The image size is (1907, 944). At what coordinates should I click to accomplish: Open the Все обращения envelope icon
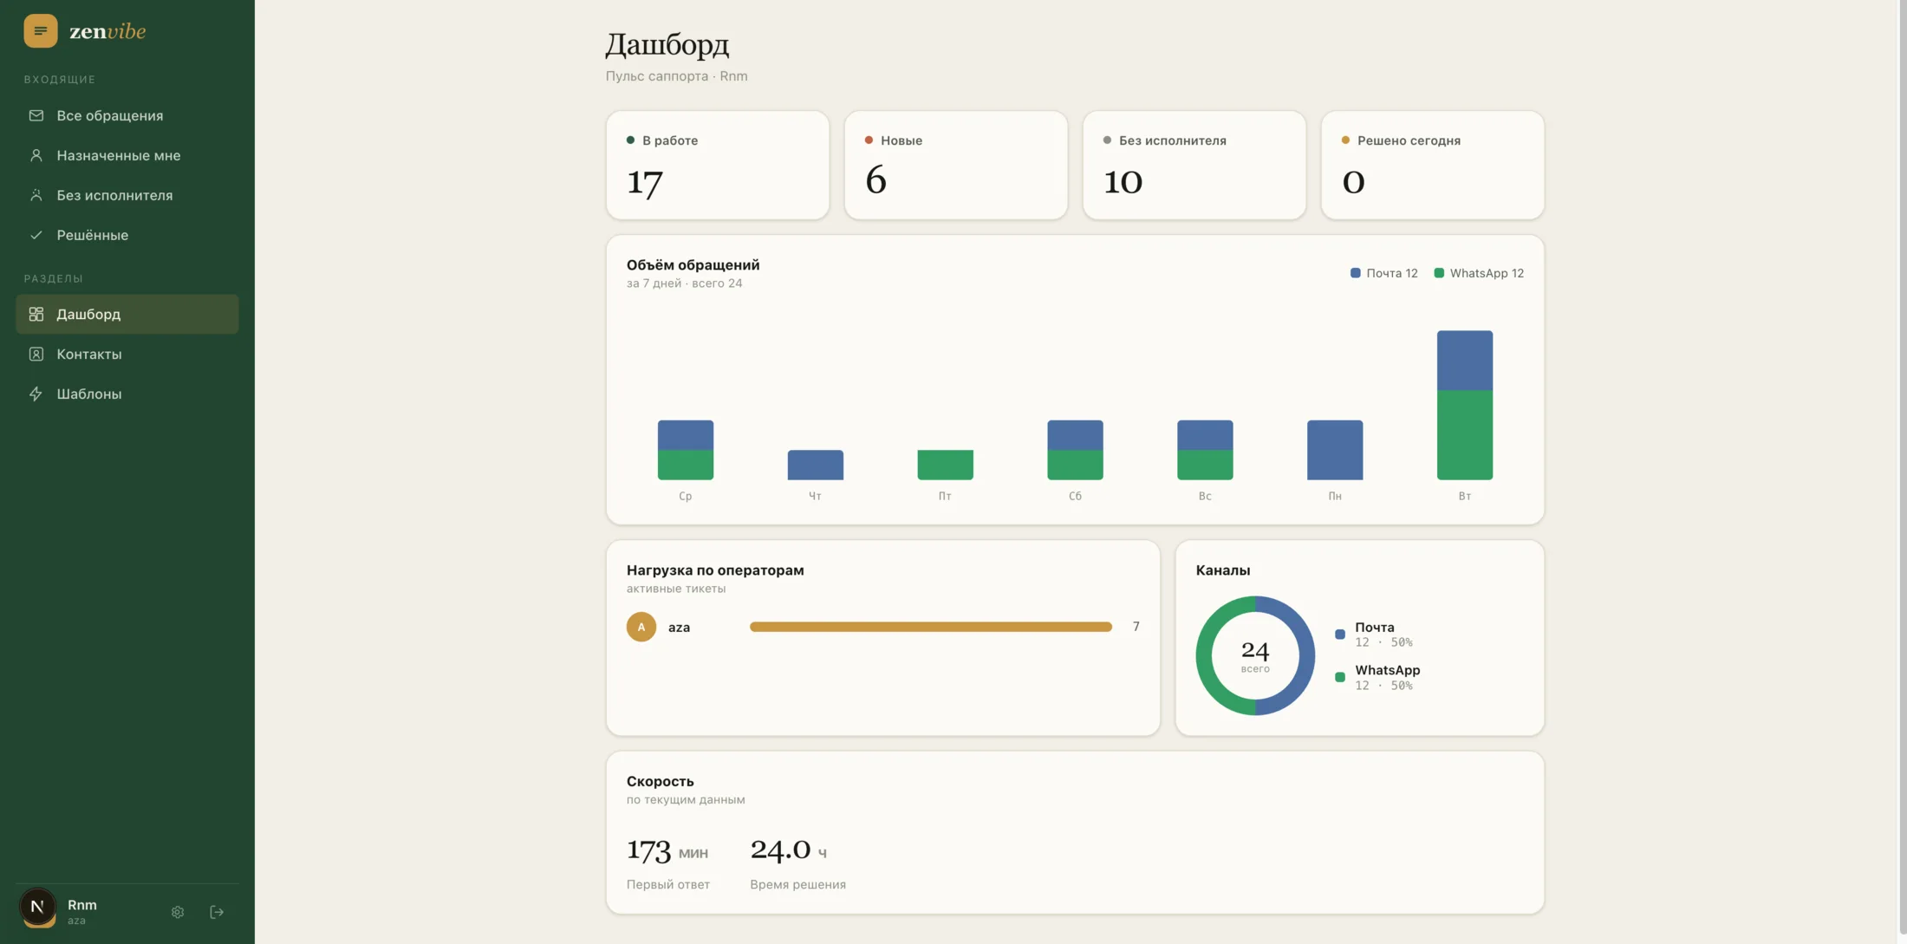(36, 115)
